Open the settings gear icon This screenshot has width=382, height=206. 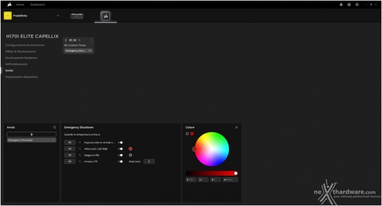coord(357,4)
